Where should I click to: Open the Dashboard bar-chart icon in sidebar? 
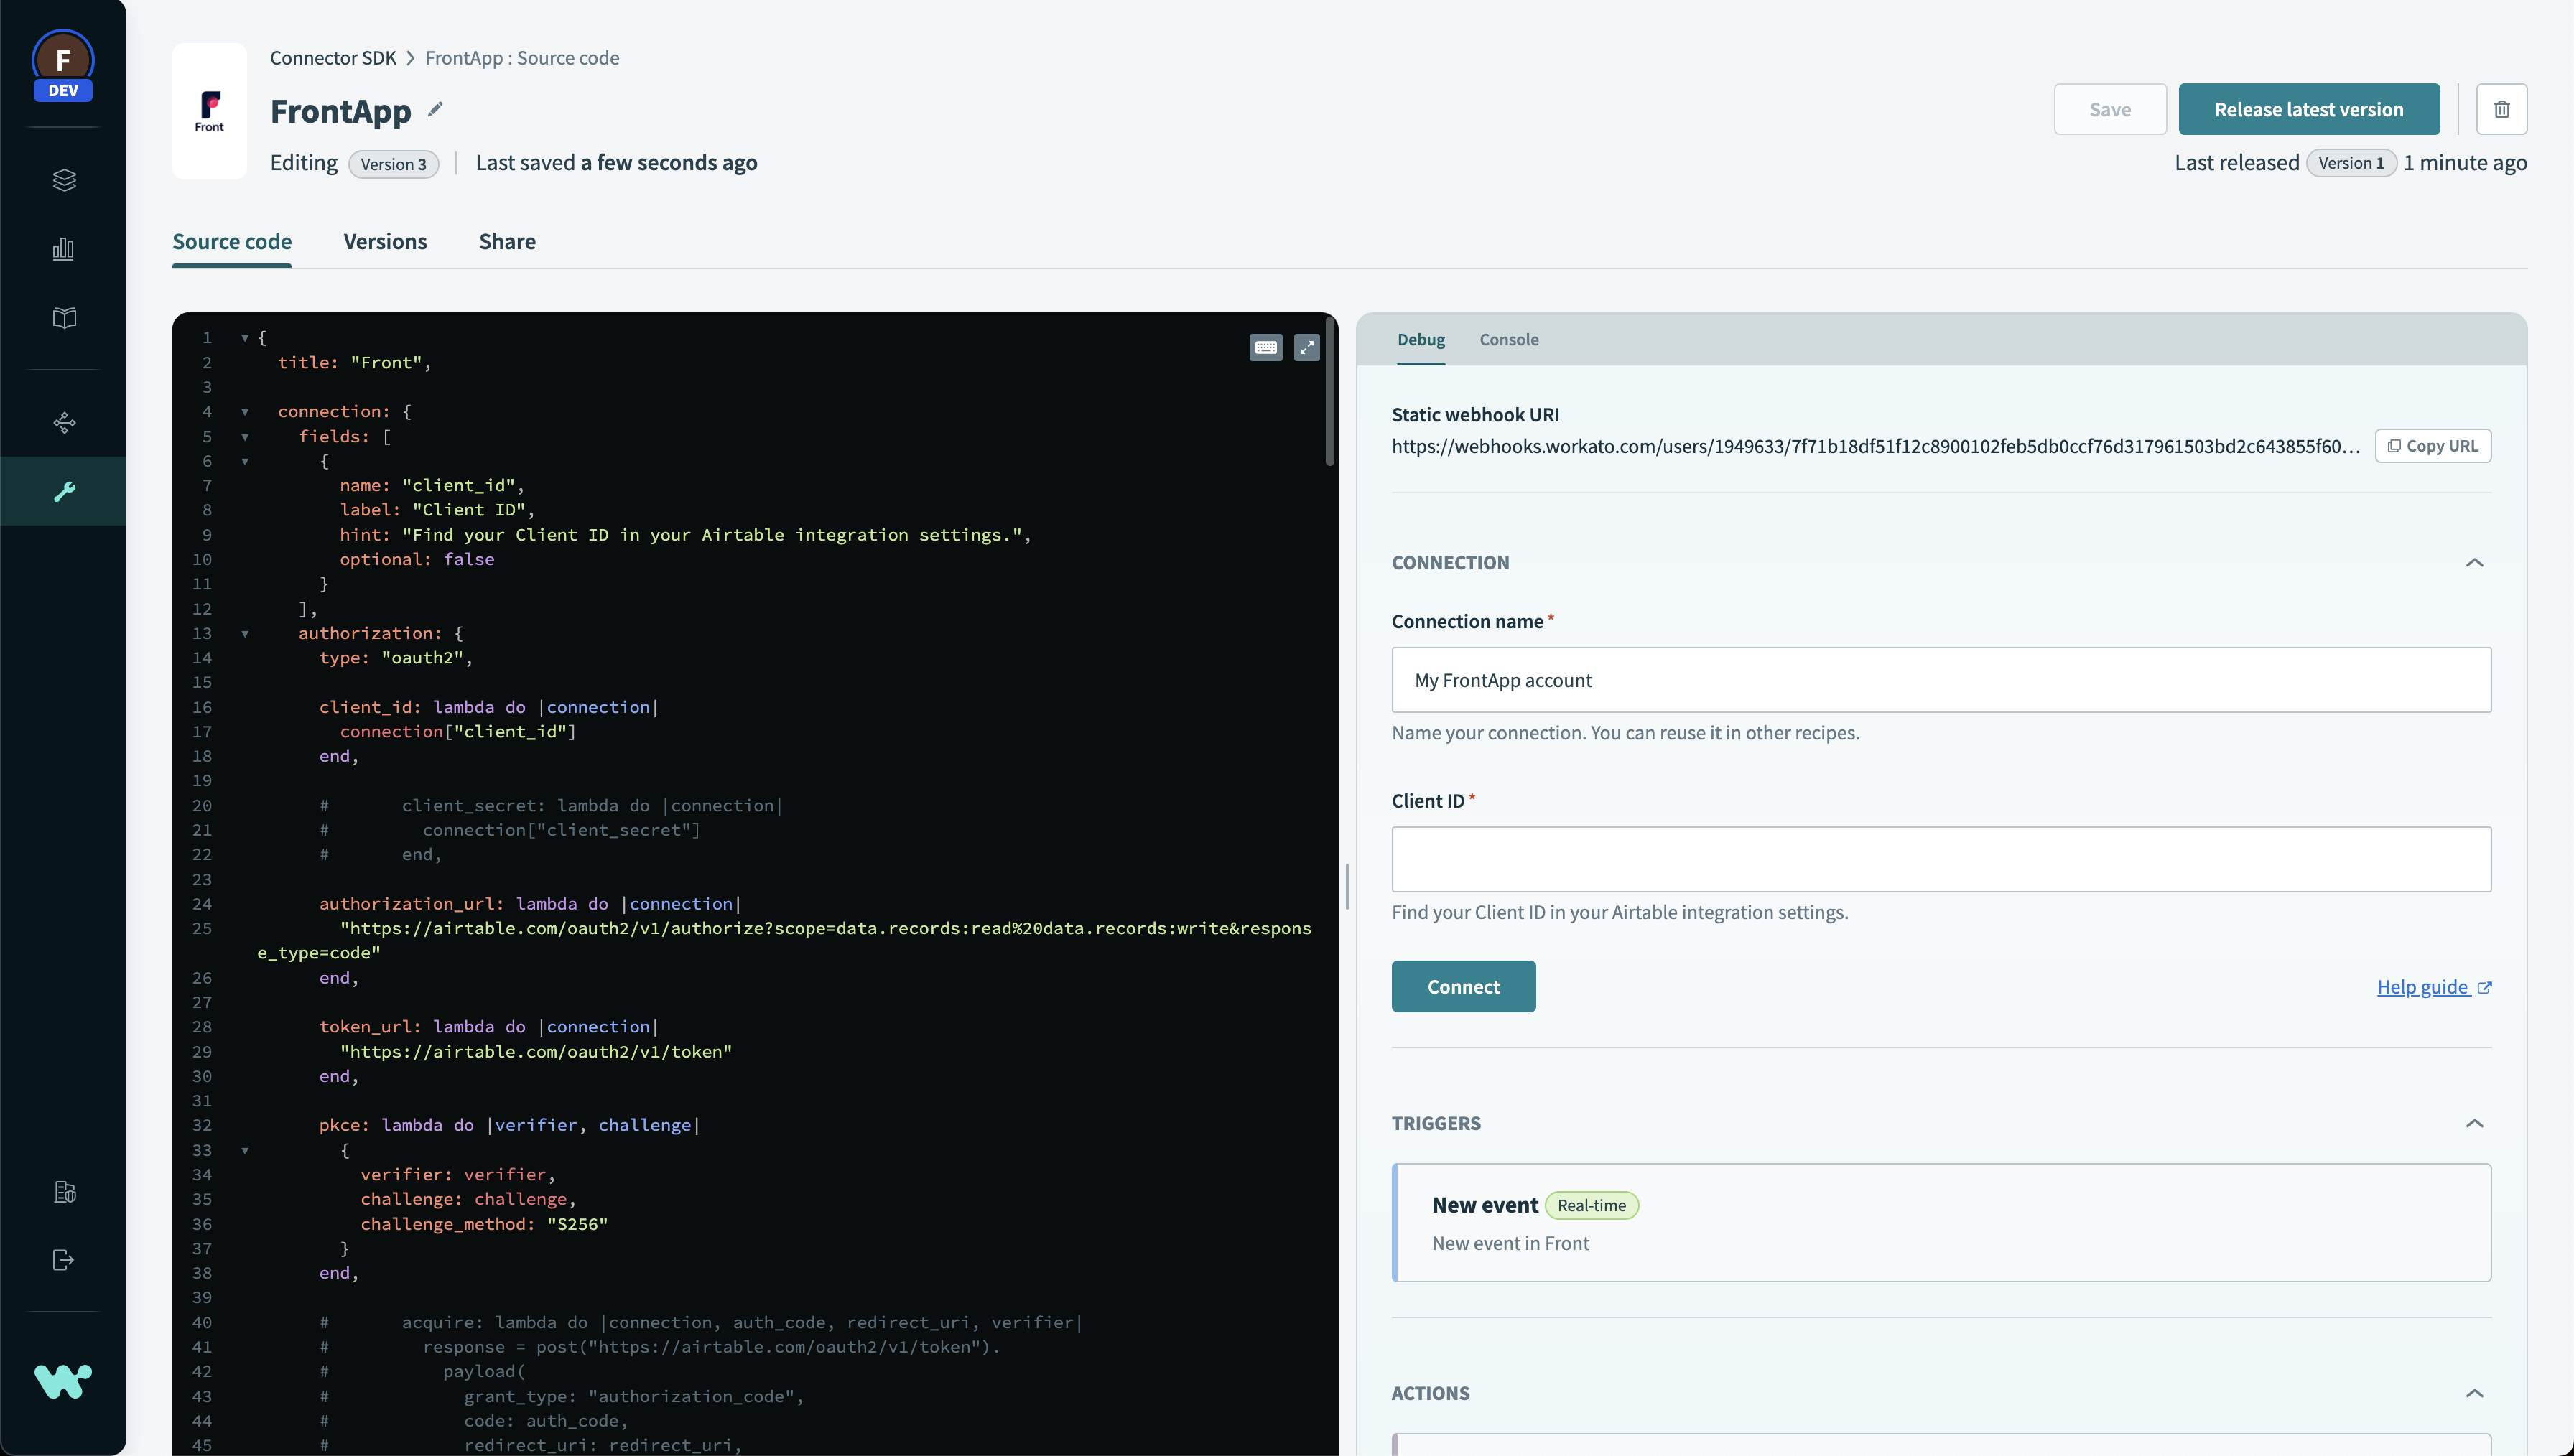pyautogui.click(x=63, y=249)
